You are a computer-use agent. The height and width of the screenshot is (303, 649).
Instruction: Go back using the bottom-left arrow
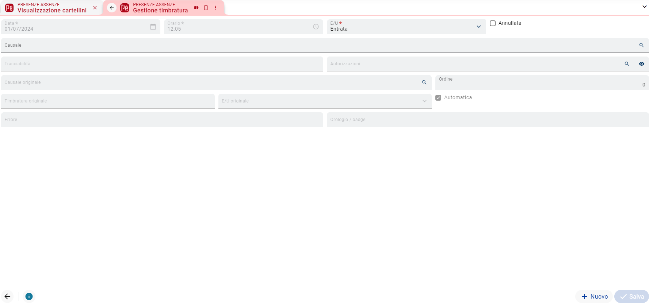click(7, 296)
